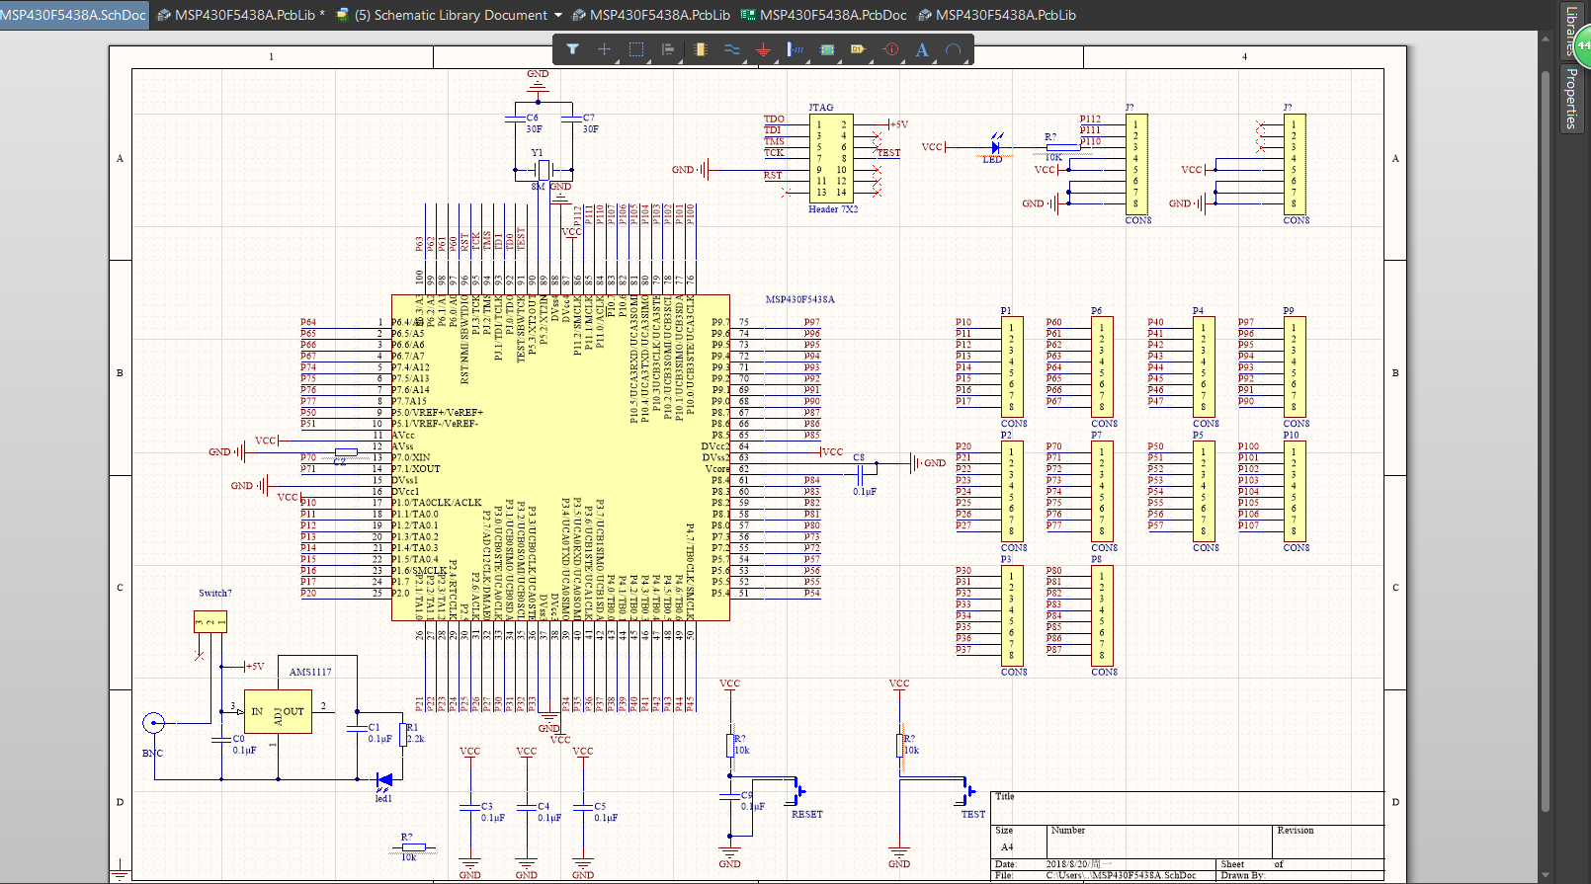Expand the Schematic Library Document dropdown arrow

tap(558, 16)
